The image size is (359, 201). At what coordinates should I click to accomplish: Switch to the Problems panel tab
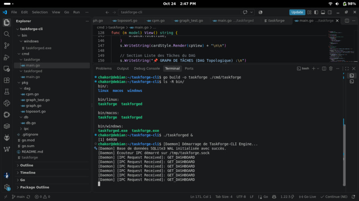point(104,68)
